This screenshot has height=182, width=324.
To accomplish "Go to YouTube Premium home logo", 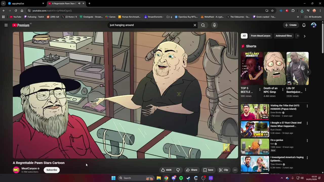I will click(21, 25).
